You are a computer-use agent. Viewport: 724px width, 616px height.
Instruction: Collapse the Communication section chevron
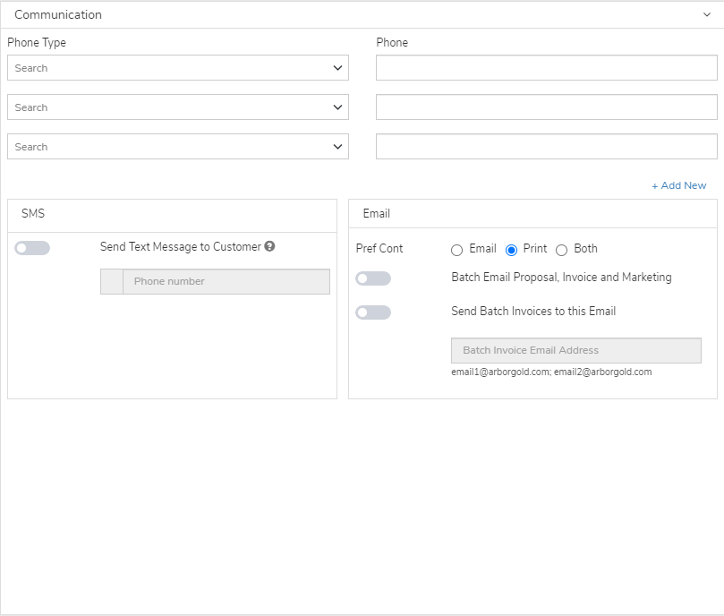(x=707, y=15)
